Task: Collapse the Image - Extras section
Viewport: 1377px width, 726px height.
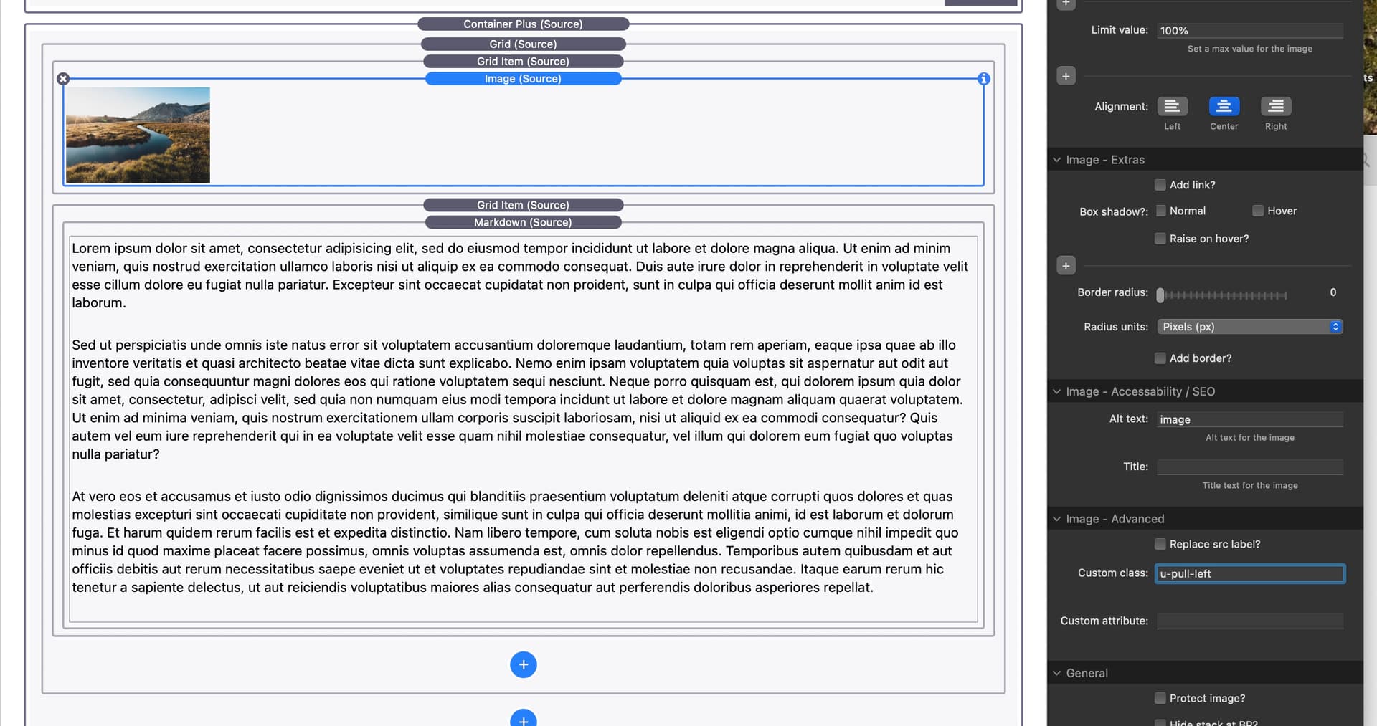Action: click(x=1056, y=160)
